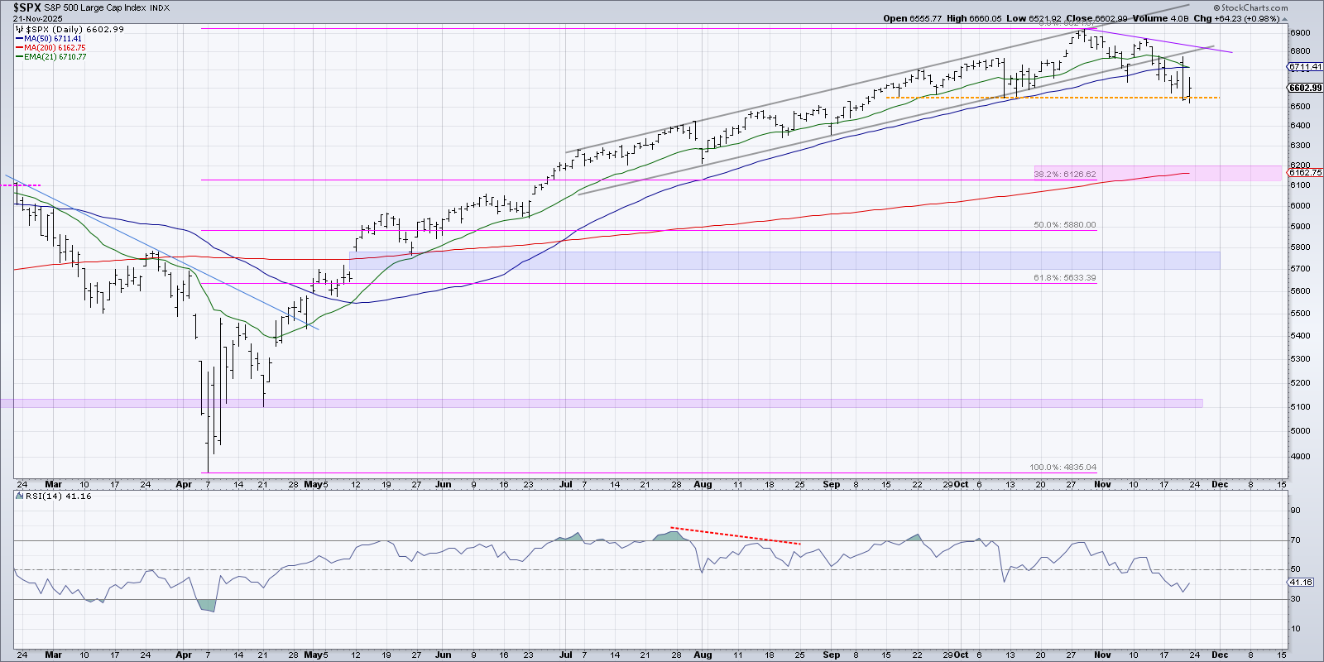Click the 6602.99 current price tag
1324x662 pixels.
(x=1305, y=88)
